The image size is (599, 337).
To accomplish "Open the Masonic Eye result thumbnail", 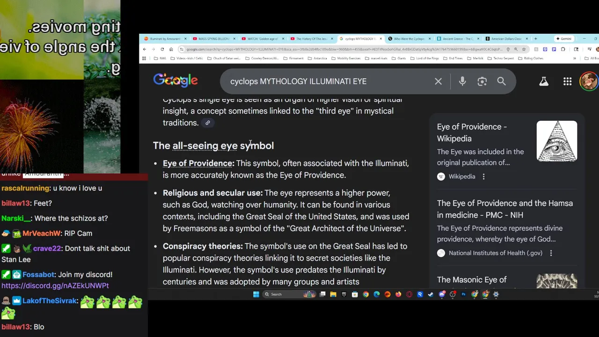I will pyautogui.click(x=557, y=281).
